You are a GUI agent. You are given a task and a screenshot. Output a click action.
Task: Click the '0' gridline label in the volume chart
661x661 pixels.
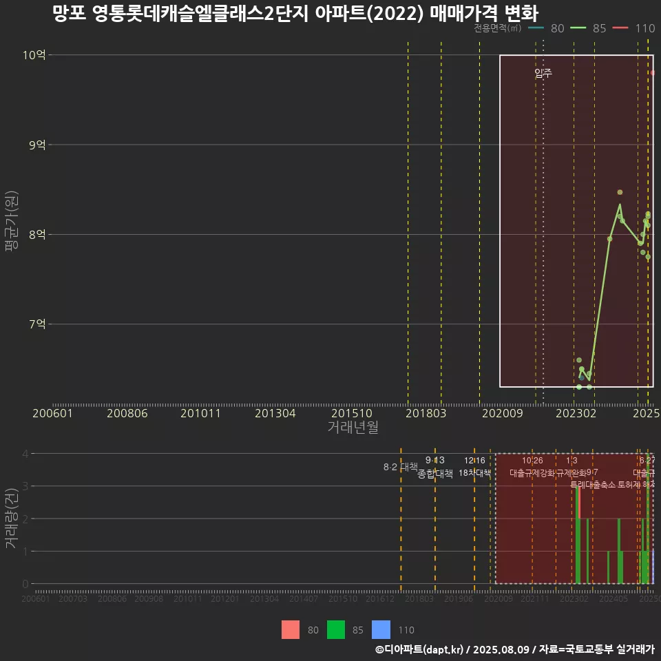(x=25, y=584)
